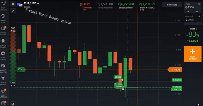
Task: Open Video Tutorials
Action: 3,93
